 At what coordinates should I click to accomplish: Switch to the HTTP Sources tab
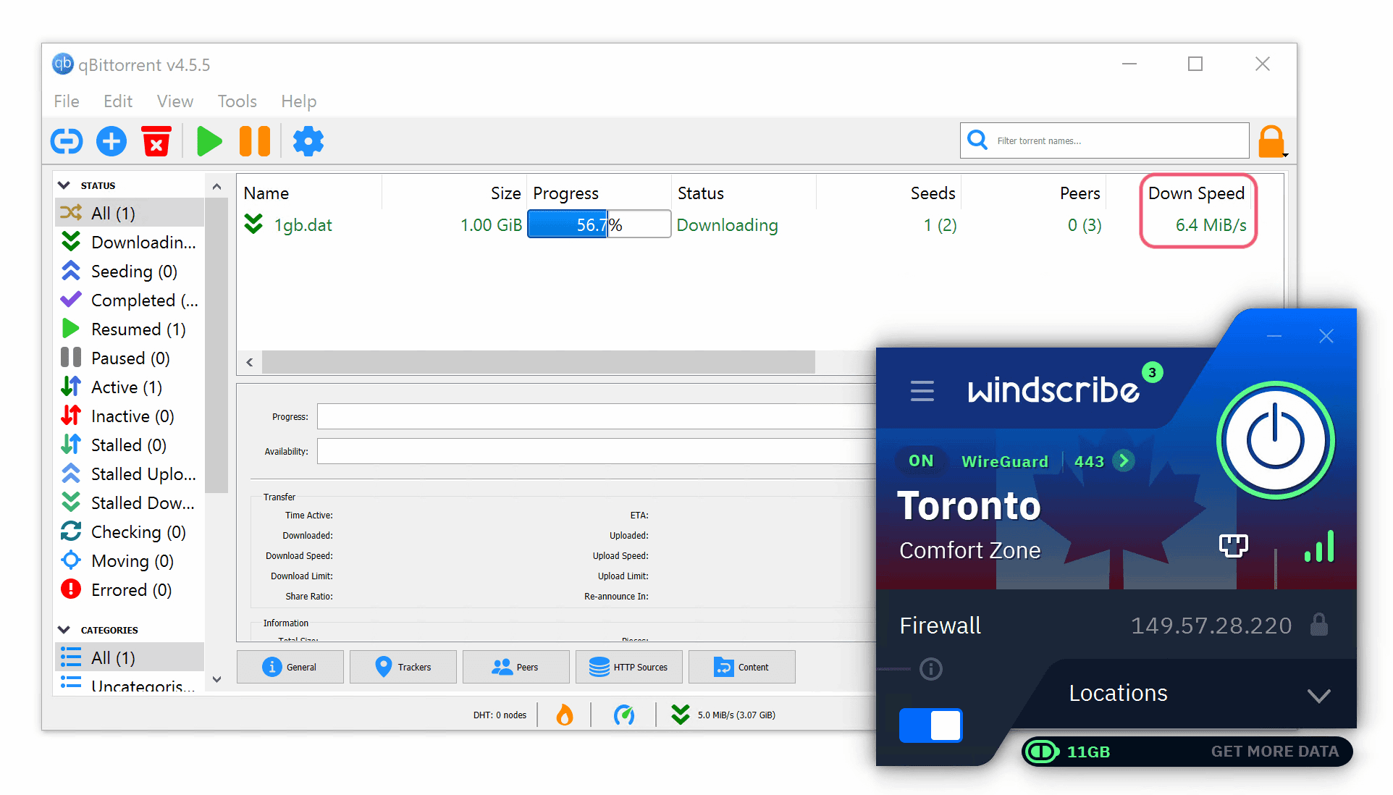pyautogui.click(x=629, y=667)
